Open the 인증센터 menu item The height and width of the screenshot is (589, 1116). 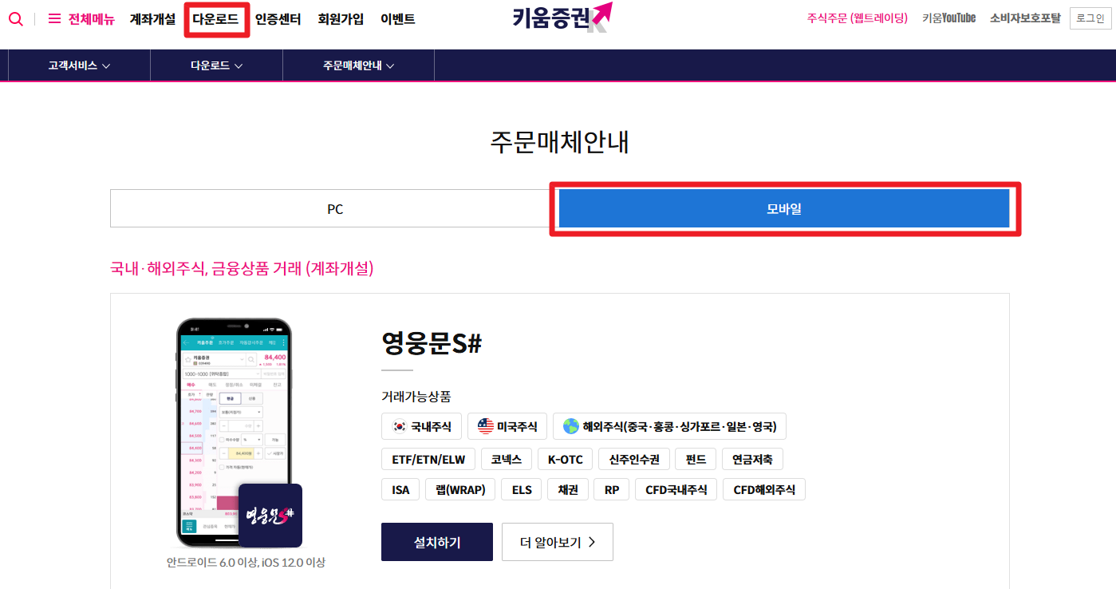(278, 19)
